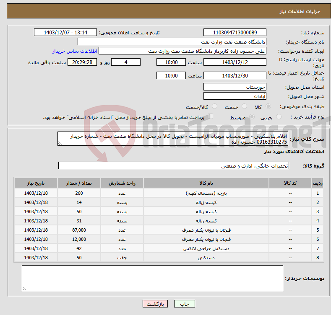Image resolution: width=331 pixels, height=315 pixels.
Task: Click the validity time field next to 1403/12/30
Action: click(x=171, y=75)
